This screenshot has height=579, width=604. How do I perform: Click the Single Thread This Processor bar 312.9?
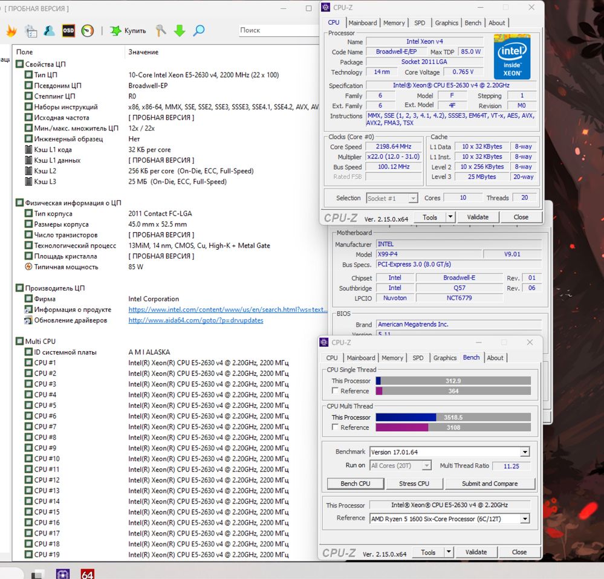click(453, 381)
